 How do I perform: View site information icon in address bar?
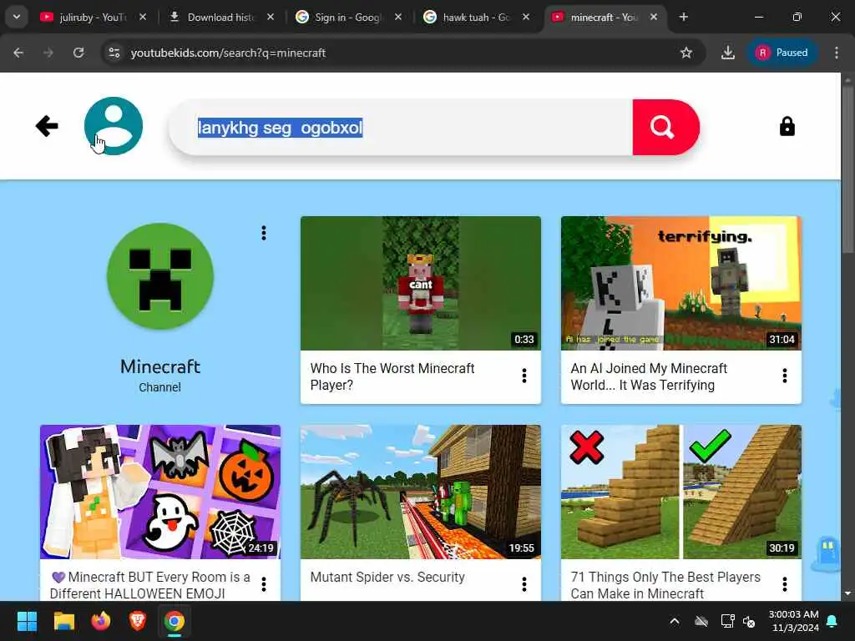point(114,53)
